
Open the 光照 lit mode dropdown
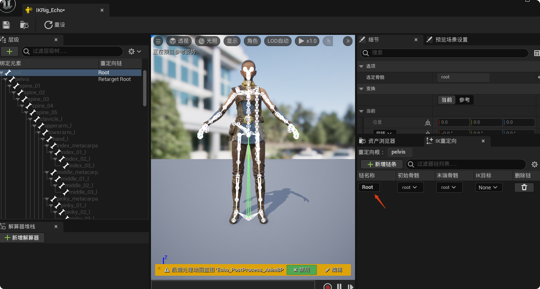coord(208,41)
